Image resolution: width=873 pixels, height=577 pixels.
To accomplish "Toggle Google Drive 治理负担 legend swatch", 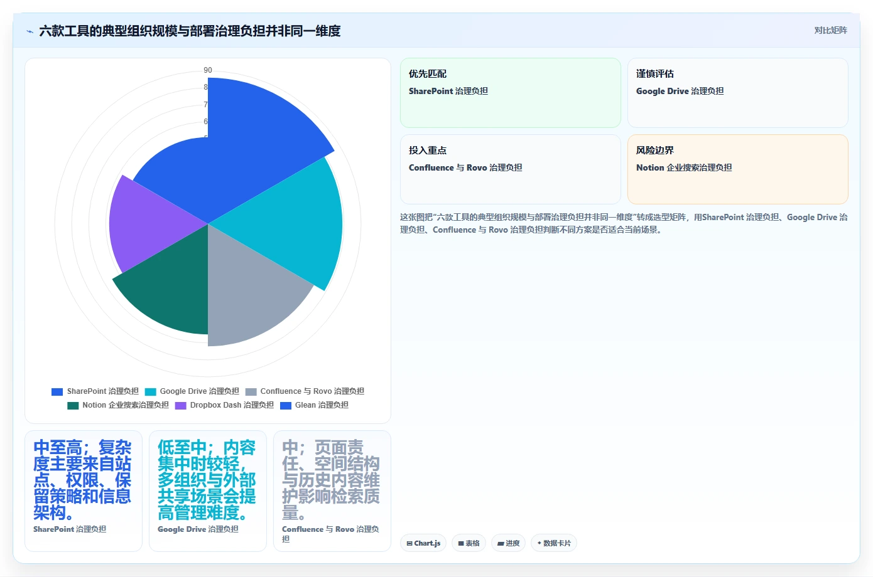I will [150, 391].
